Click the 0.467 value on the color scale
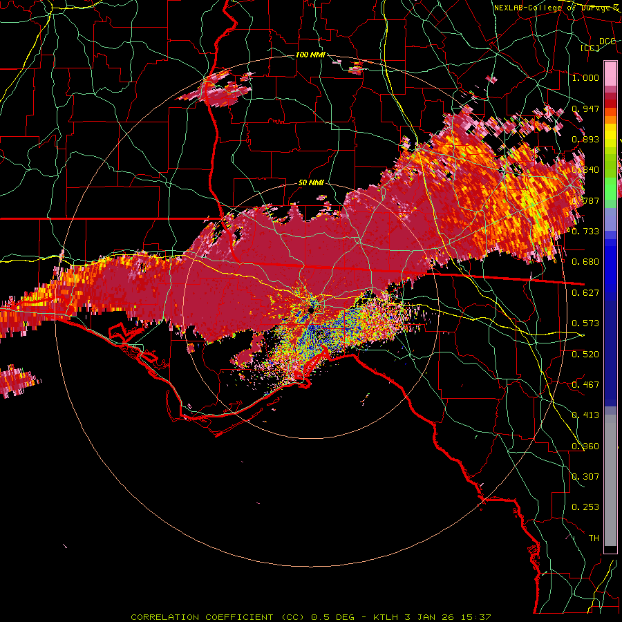 (x=585, y=385)
